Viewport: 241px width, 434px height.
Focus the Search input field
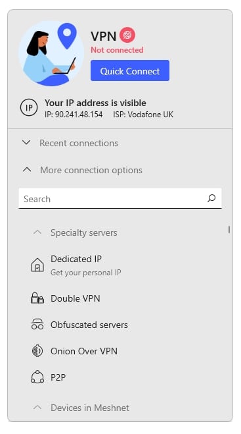(x=120, y=198)
